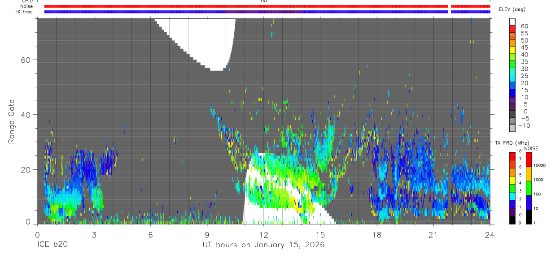The height and width of the screenshot is (254, 551).
Task: Click the "6" tick on the UT hours axis
Action: tap(150, 235)
